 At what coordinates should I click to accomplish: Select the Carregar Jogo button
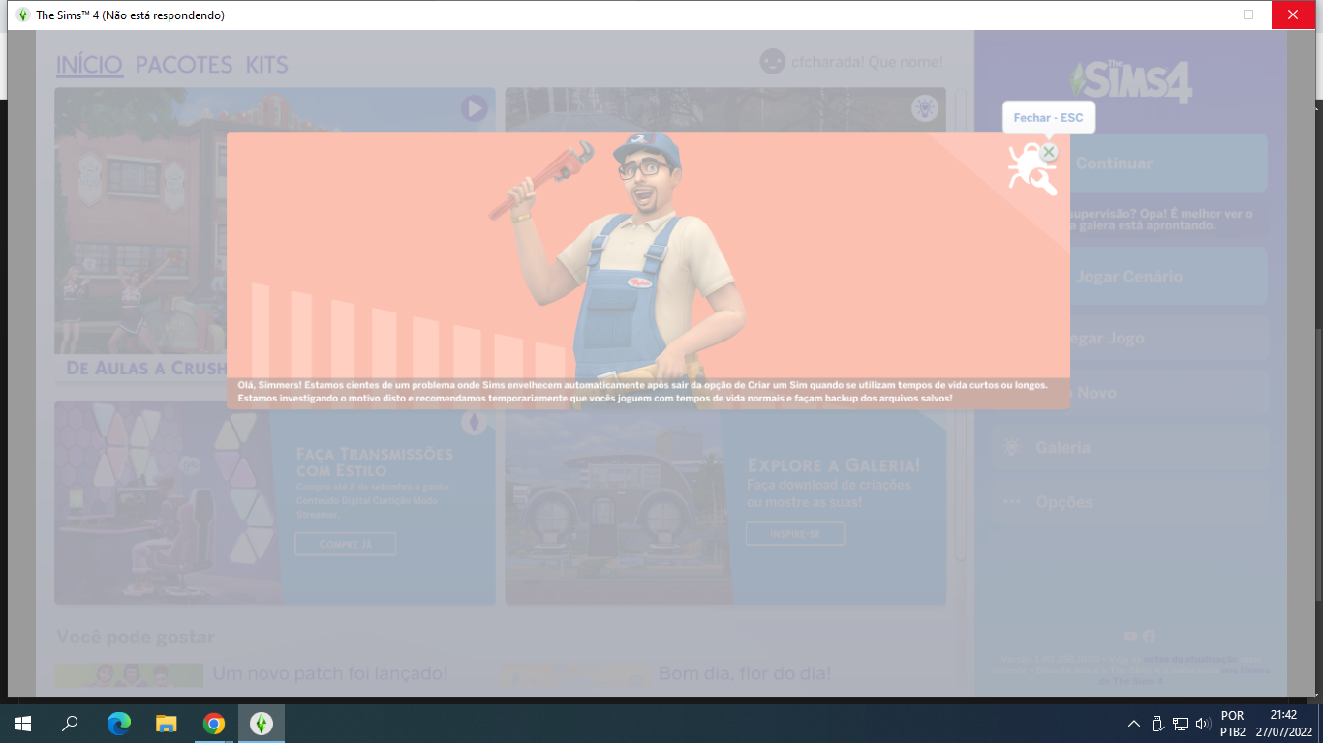[1129, 338]
